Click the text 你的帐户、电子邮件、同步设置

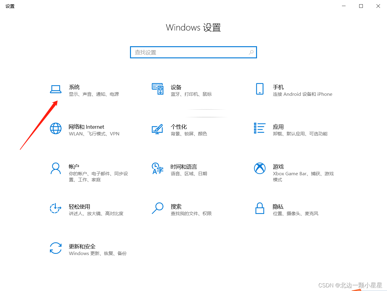pyautogui.click(x=99, y=177)
